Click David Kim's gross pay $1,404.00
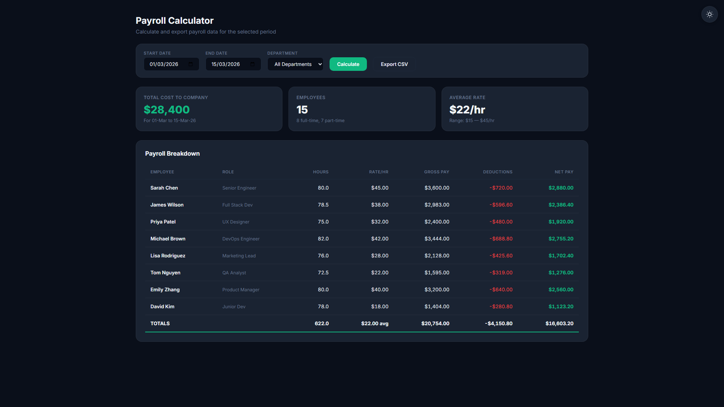This screenshot has height=407, width=724. point(437,306)
